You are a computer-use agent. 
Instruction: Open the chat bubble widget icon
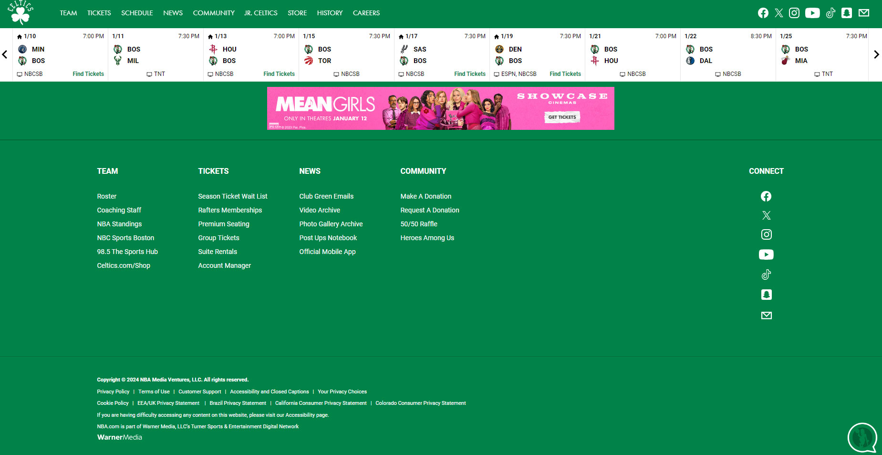[862, 437]
